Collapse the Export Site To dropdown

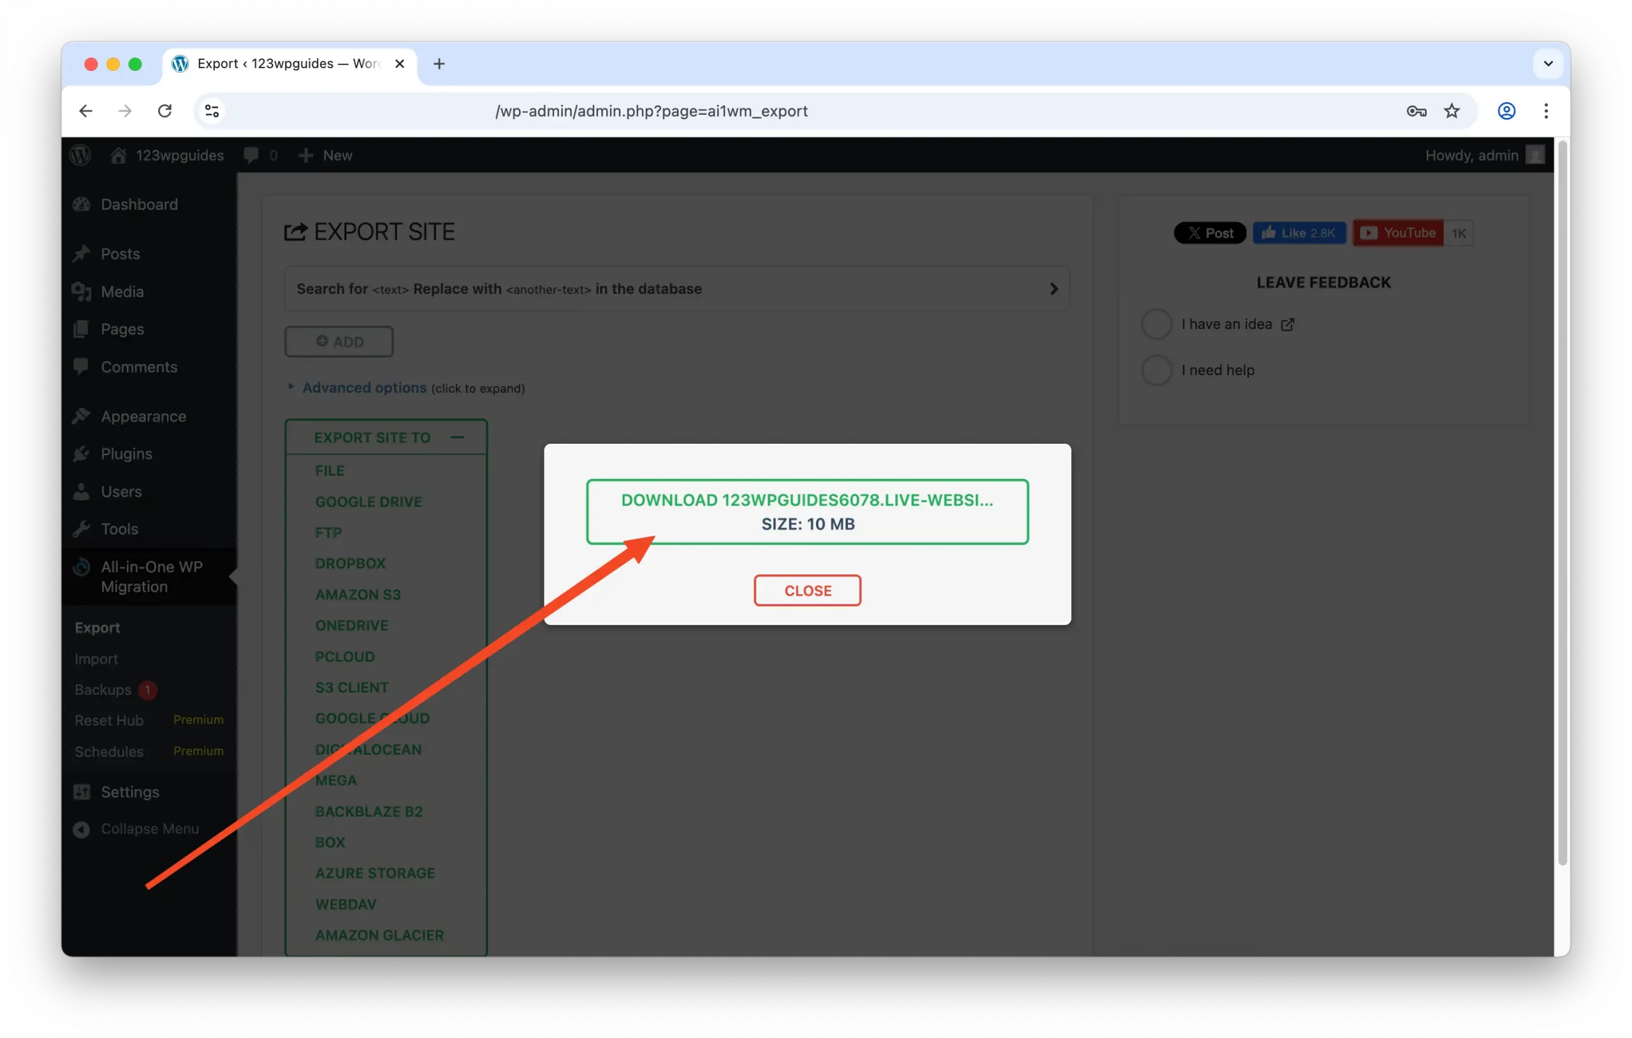click(458, 437)
